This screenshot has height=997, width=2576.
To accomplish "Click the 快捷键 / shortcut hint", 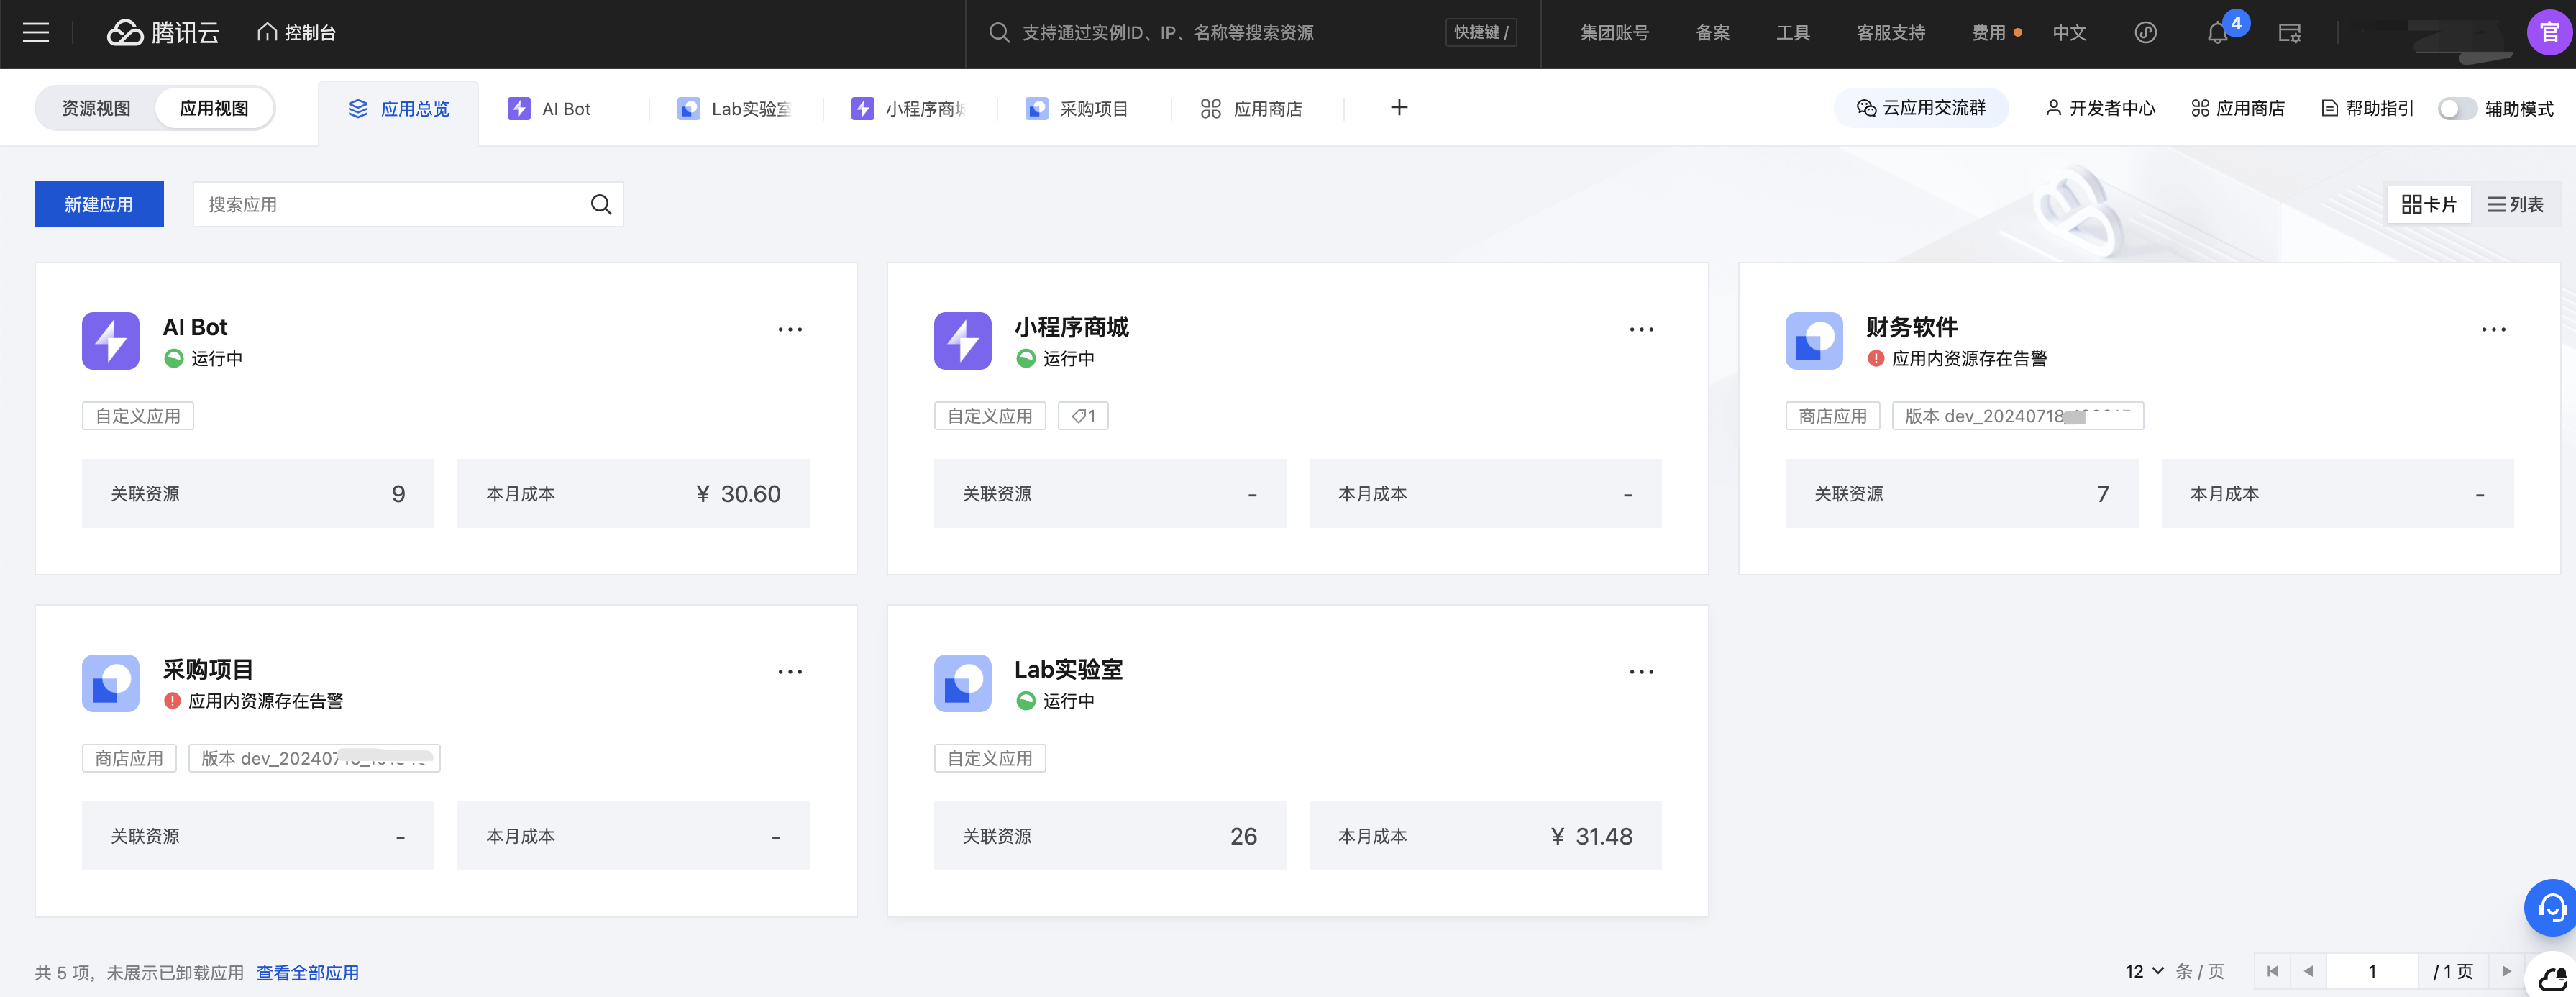I will coord(1480,33).
